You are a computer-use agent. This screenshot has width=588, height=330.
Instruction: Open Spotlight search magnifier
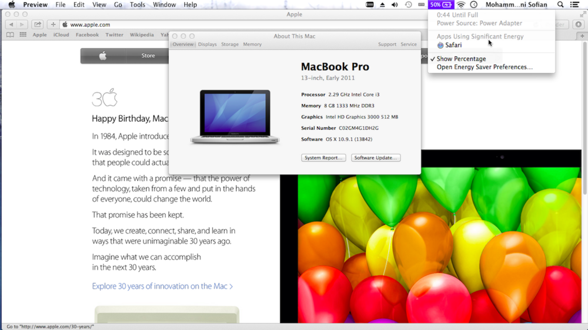(x=560, y=5)
